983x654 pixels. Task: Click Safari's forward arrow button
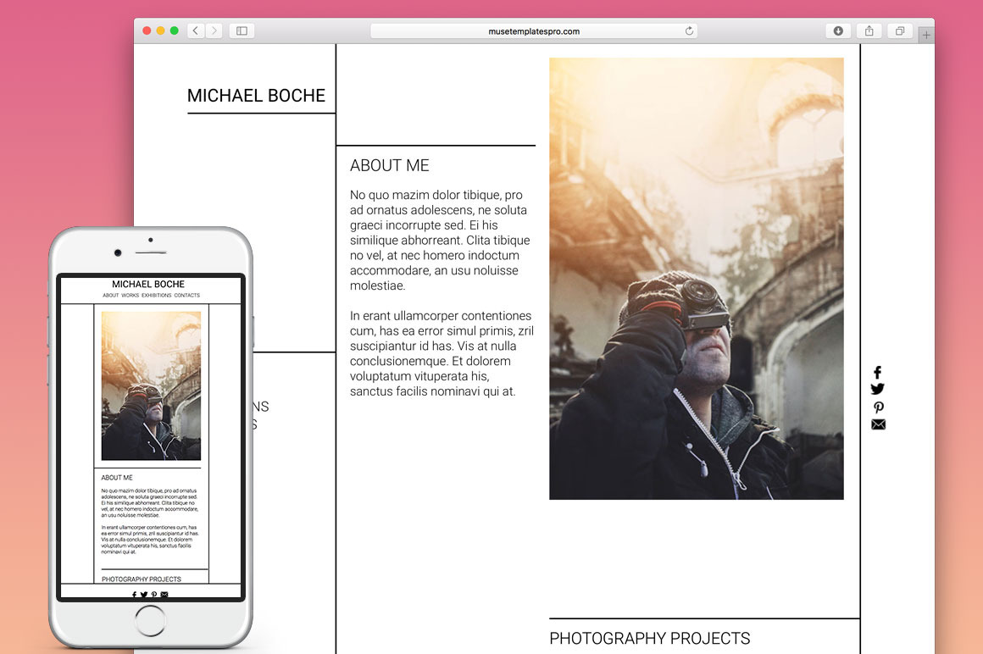(214, 31)
